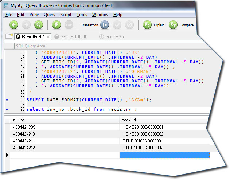The height and width of the screenshot is (180, 230).
Task: Switch to the GET_BOOK_ID tab
Action: pos(74,37)
